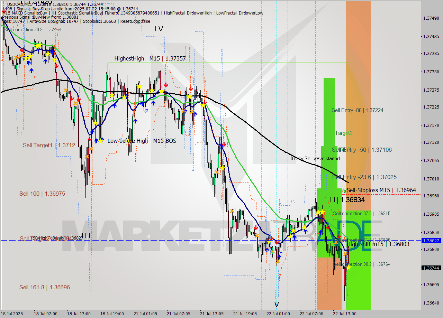
Task: Toggle the Sell-Stoploss M15 dashed red line
Action: [398, 194]
